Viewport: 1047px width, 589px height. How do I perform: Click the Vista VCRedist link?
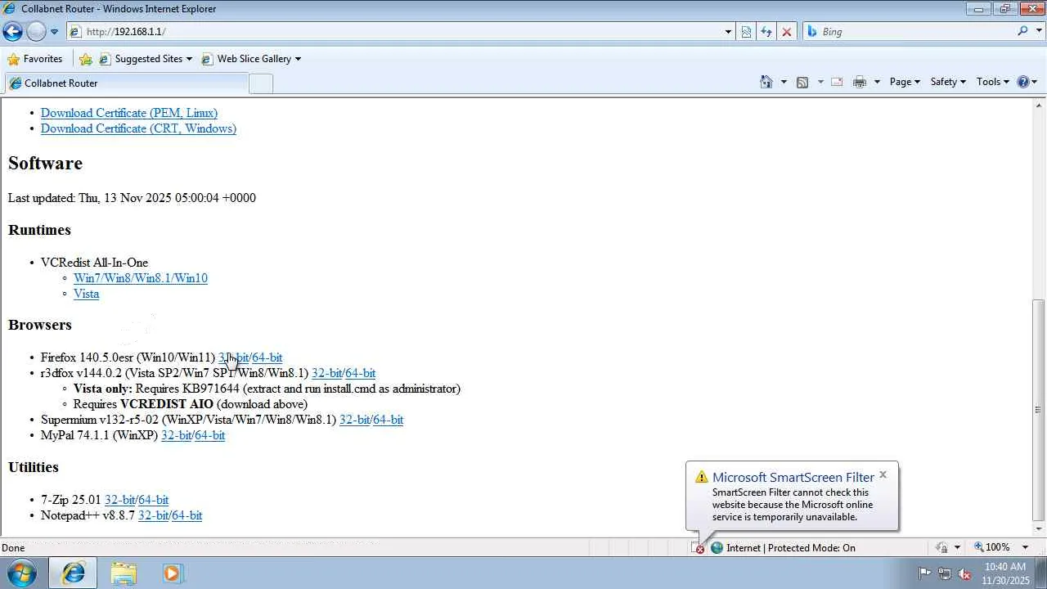[86, 294]
